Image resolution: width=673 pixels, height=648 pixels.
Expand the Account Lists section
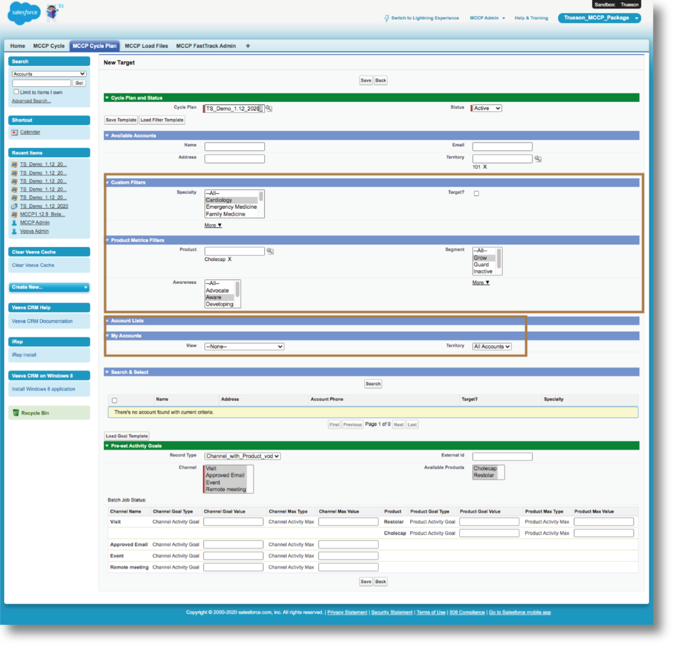[x=107, y=321]
